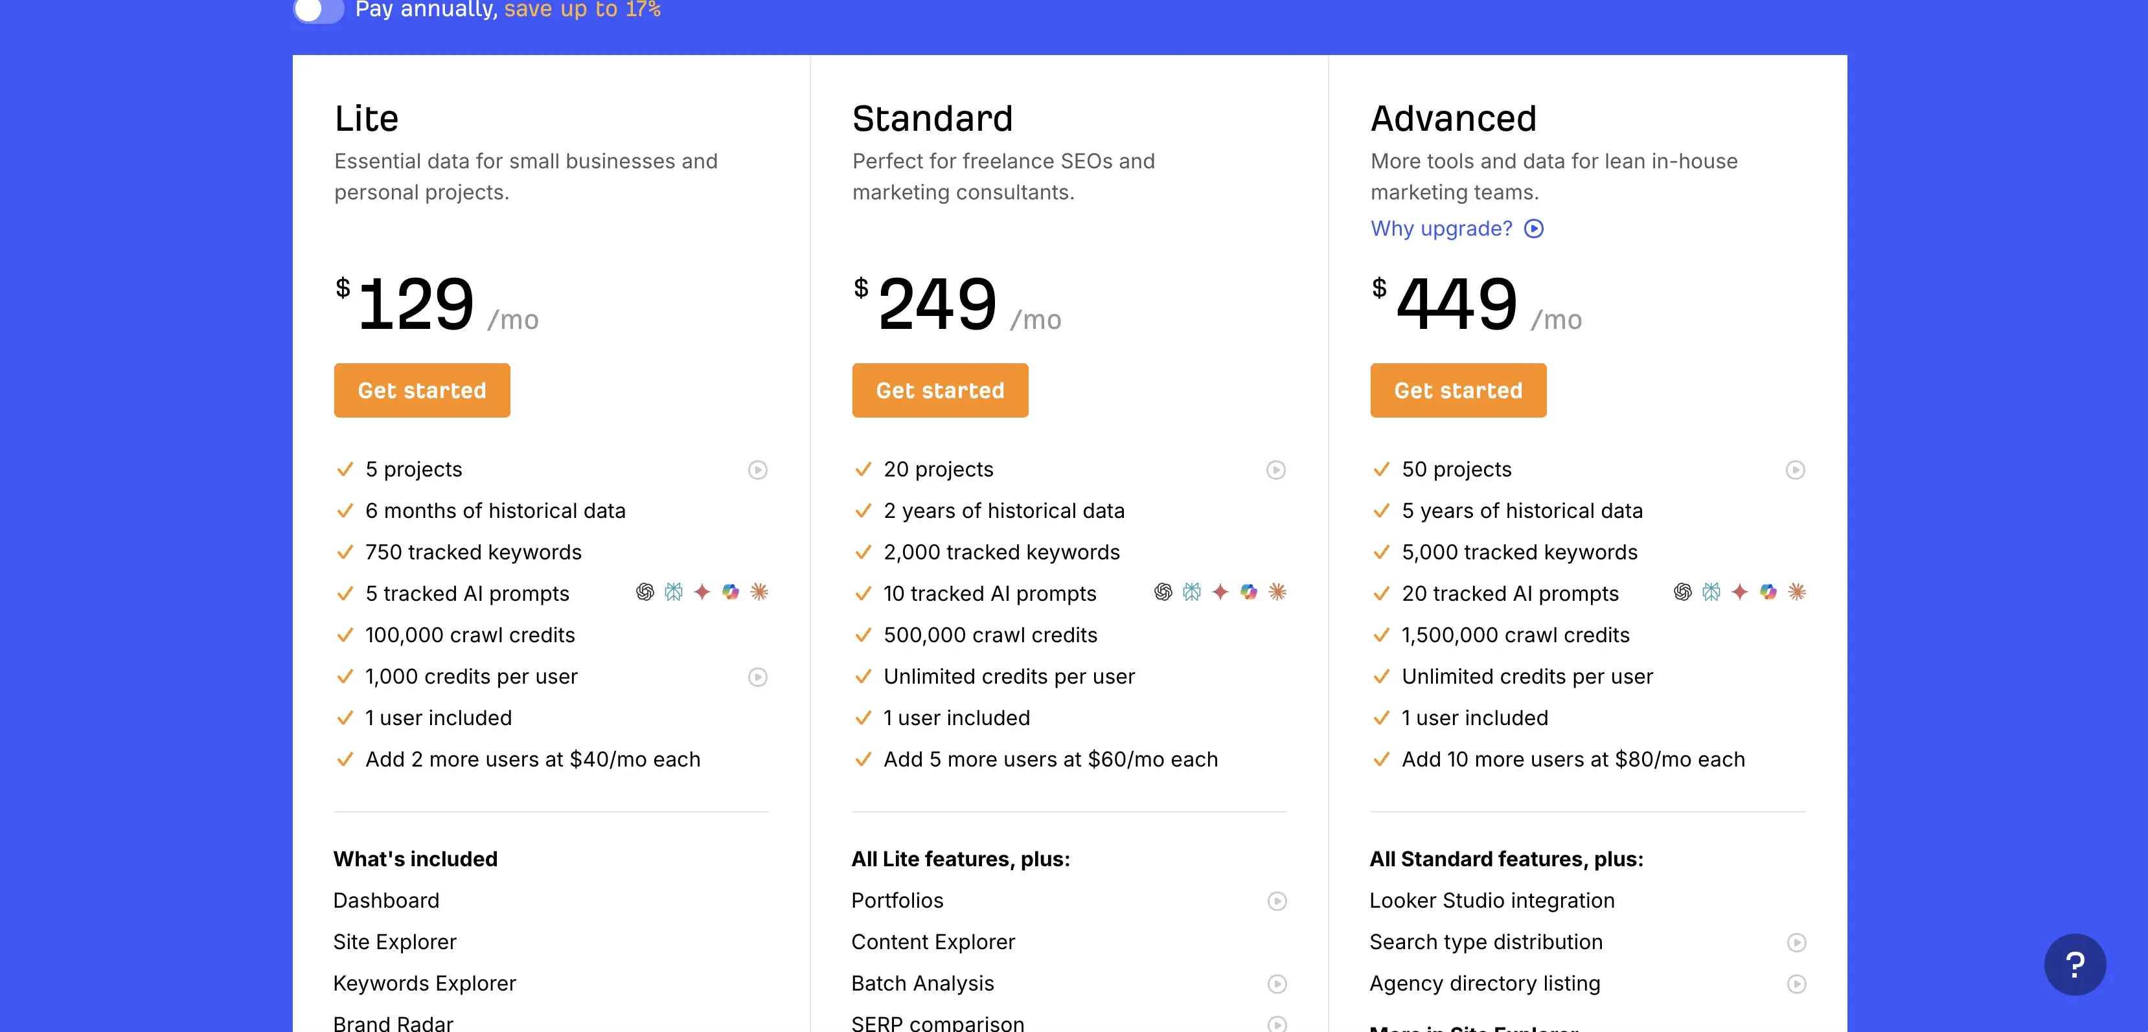
Task: Click the Keywords Explorer feature
Action: (x=424, y=983)
